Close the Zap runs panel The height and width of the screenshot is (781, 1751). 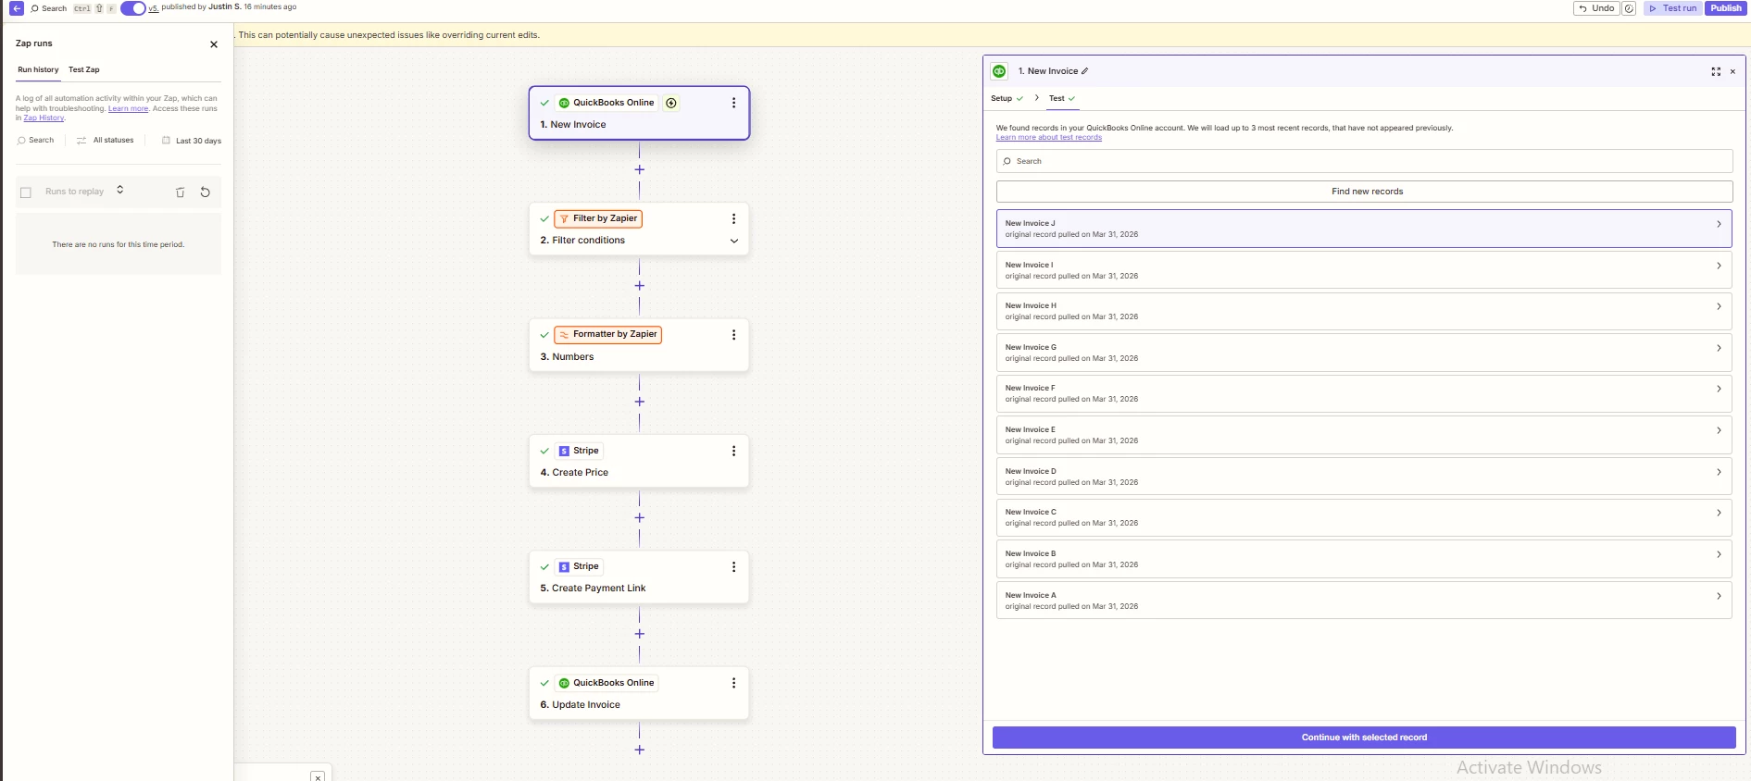tap(214, 44)
